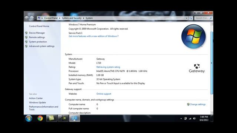Image resolution: width=237 pixels, height=133 pixels.
Task: Show hidden system tray icons arrow
Action: (x=181, y=119)
